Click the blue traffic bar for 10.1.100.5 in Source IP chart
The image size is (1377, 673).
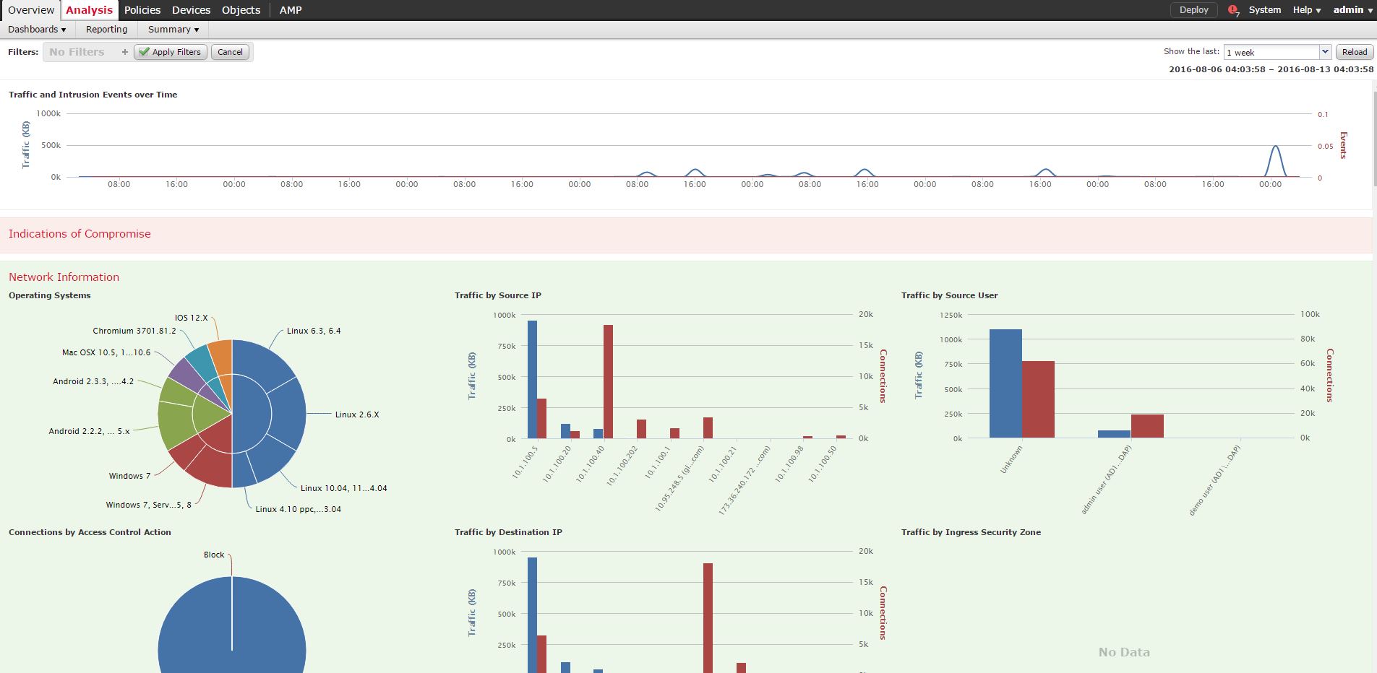point(532,379)
